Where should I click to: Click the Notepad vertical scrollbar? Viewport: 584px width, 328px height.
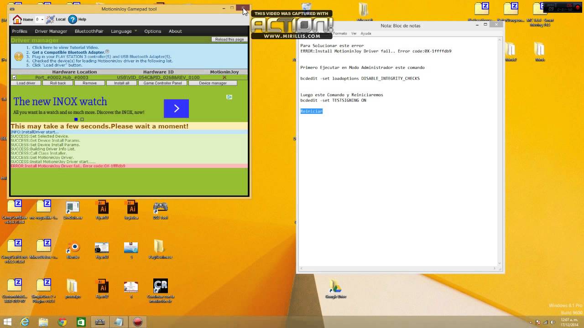(x=499, y=150)
